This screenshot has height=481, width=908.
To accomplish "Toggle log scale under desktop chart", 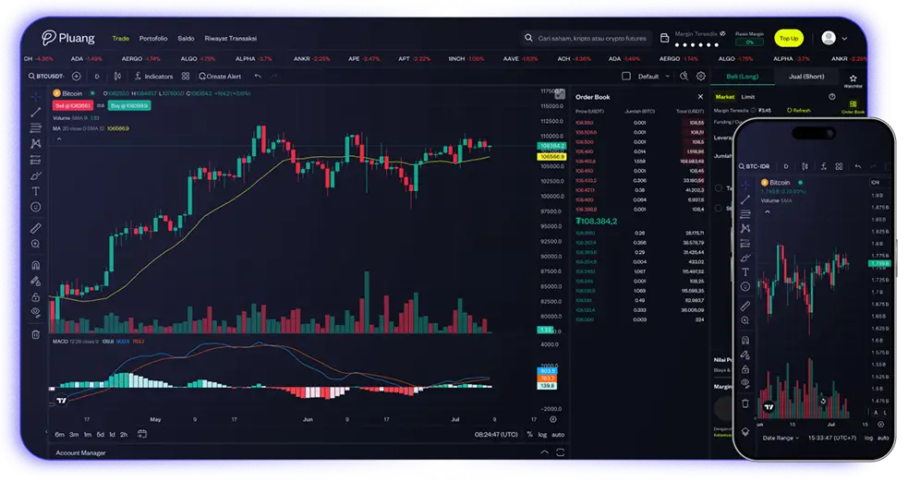I will tap(542, 435).
